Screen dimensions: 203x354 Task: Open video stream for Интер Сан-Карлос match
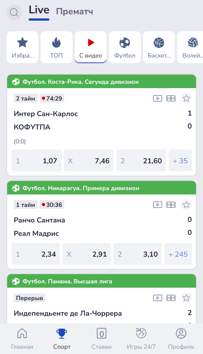pyautogui.click(x=158, y=98)
